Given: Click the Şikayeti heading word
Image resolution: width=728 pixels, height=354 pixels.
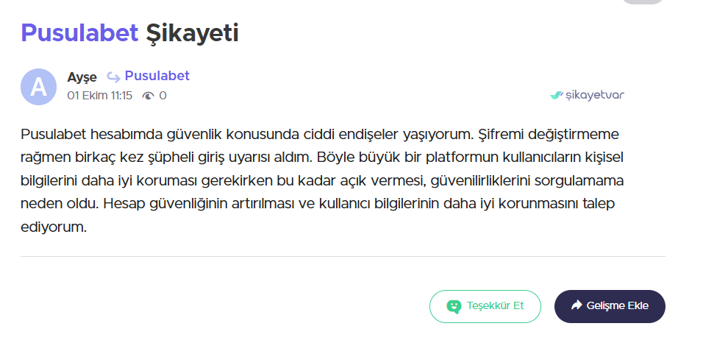Looking at the screenshot, I should (192, 32).
